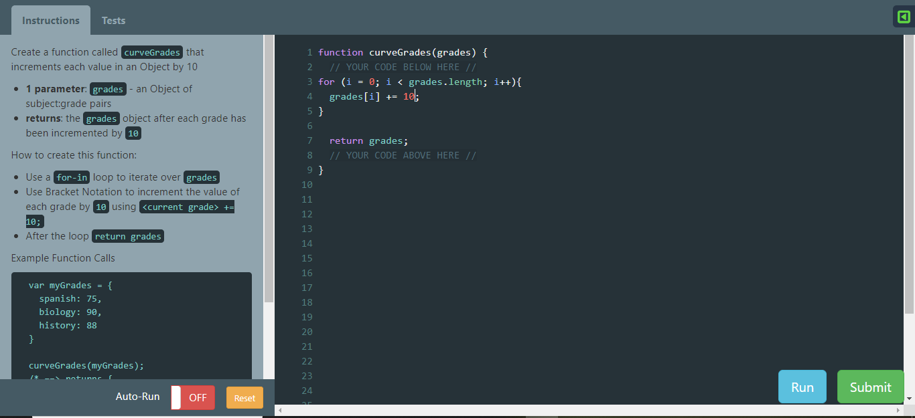915x418 pixels.
Task: Click the 'Auto-Run' label
Action: 138,397
